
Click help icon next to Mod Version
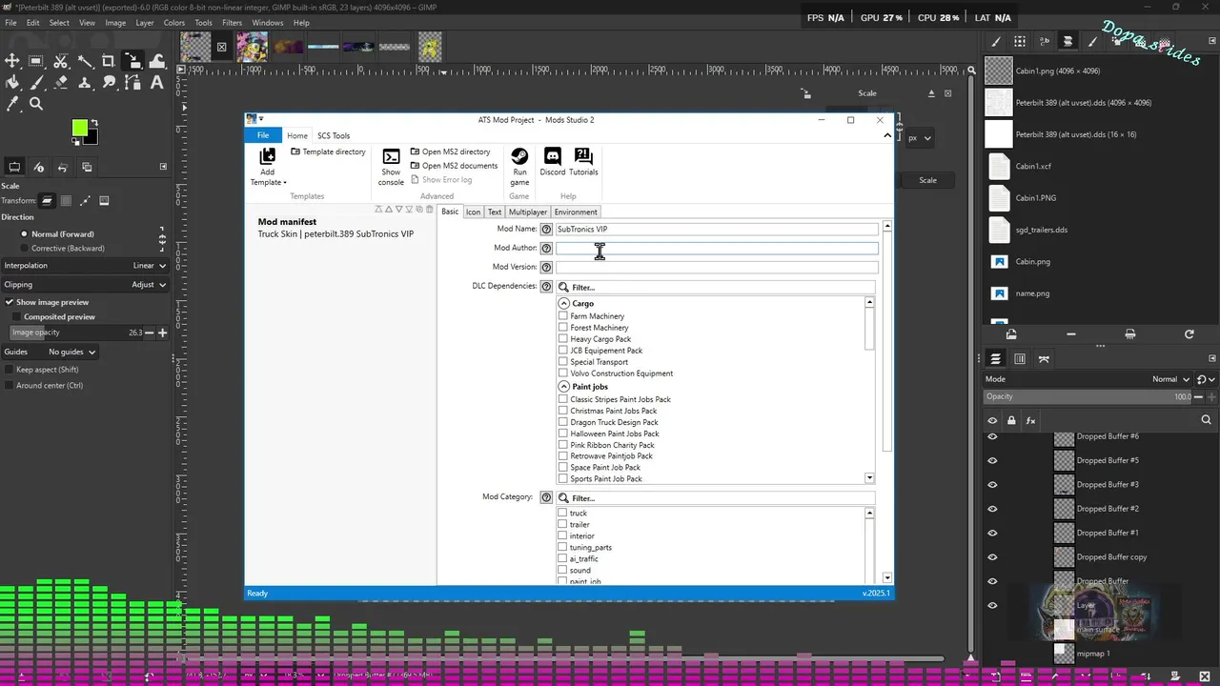546,268
